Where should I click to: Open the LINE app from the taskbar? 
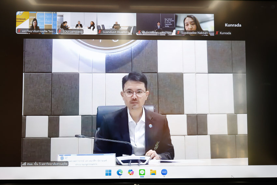coord(142,172)
